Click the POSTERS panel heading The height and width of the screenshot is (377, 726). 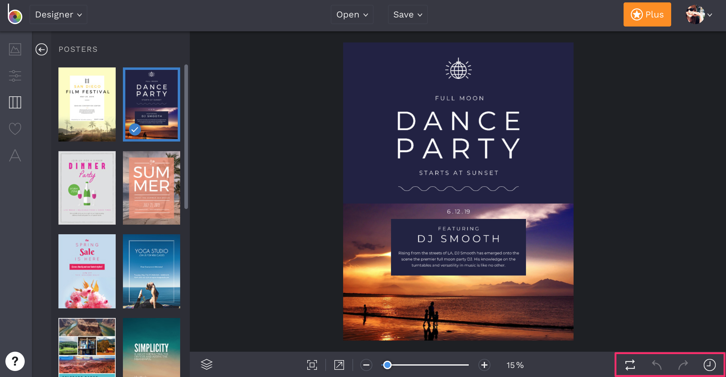(x=78, y=49)
